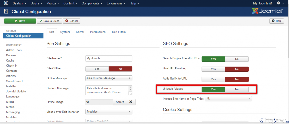Open Articles component settings
The height and width of the screenshot is (124, 289).
pyautogui.click(x=11, y=76)
